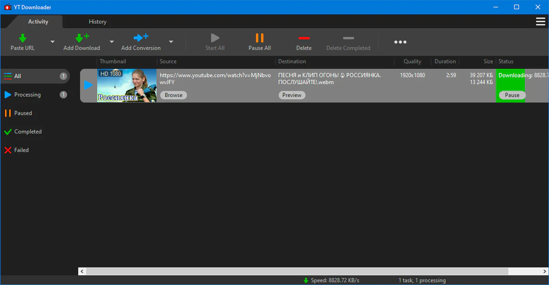The image size is (549, 285).
Task: Click the Preview button
Action: tap(292, 95)
